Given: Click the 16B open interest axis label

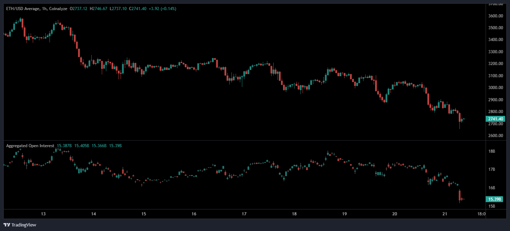Looking at the screenshot, I should coord(492,188).
